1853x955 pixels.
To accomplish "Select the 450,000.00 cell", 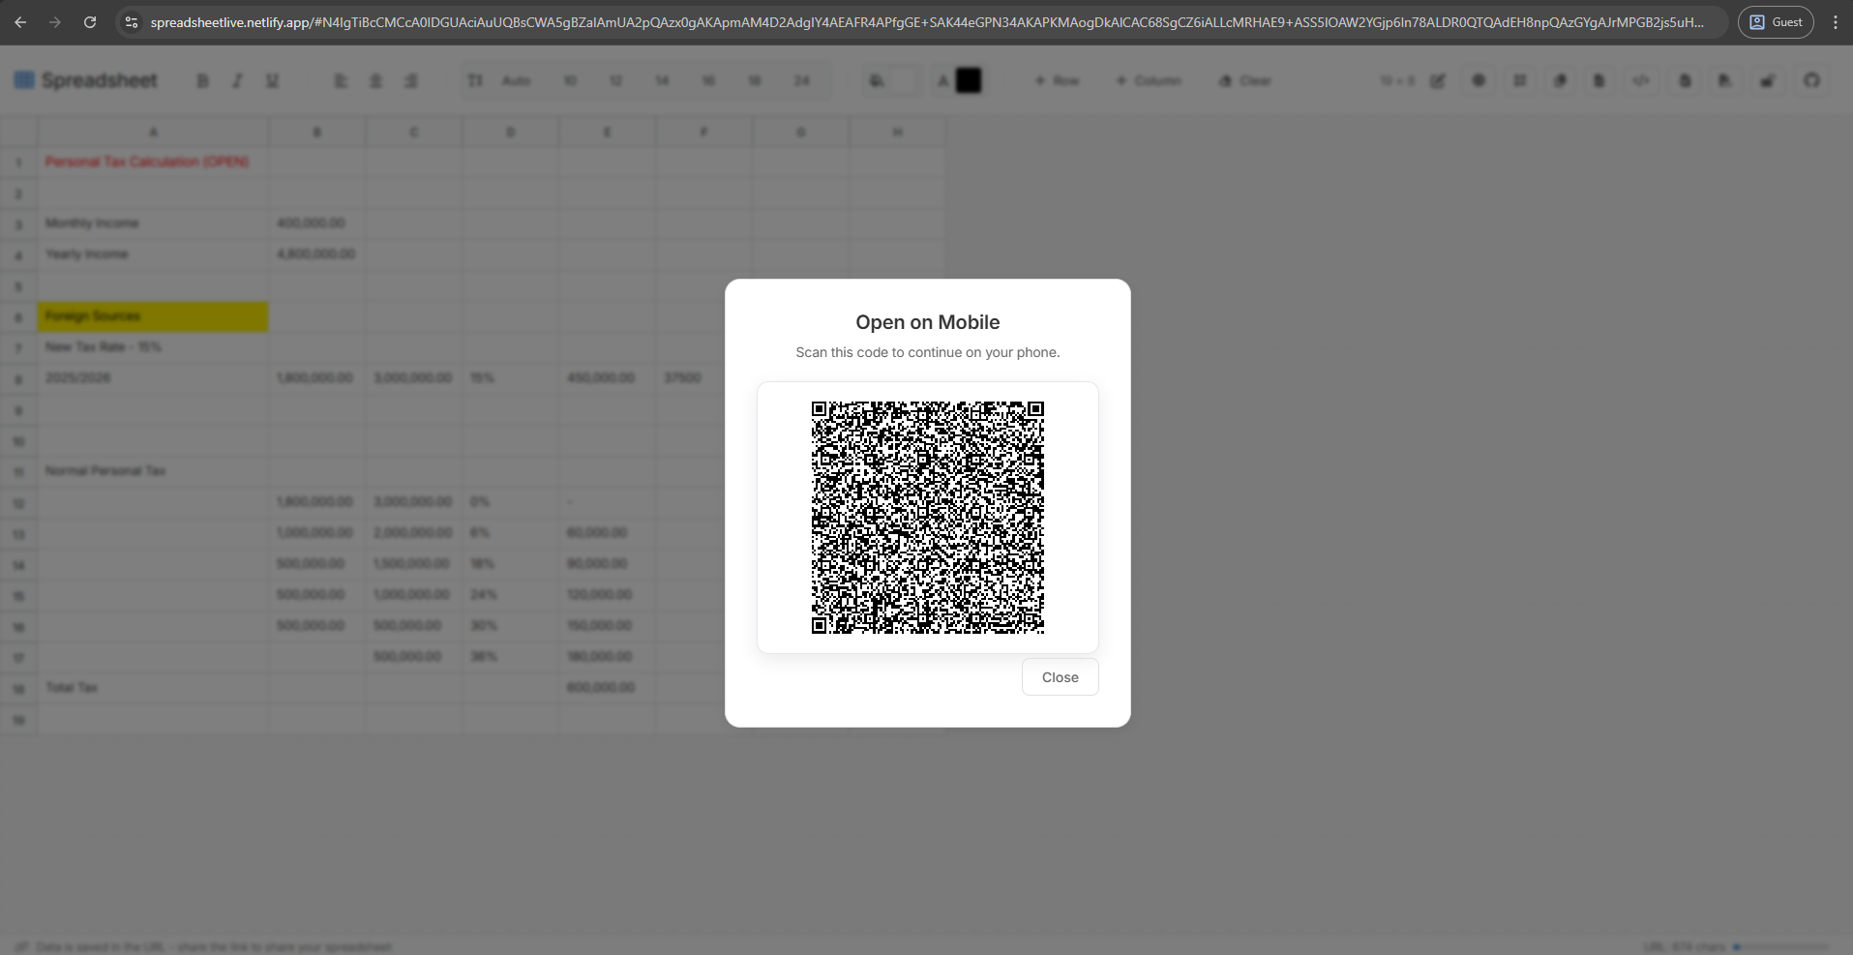I will (607, 378).
